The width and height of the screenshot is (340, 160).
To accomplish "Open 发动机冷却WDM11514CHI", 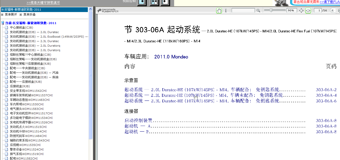I will pyautogui.click(x=28, y=131).
